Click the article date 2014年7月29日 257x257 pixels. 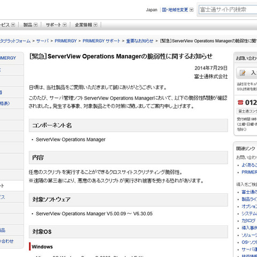tap(211, 68)
